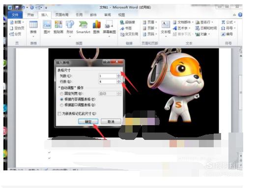Switch to the Review (审阅) tab

pyautogui.click(x=108, y=15)
